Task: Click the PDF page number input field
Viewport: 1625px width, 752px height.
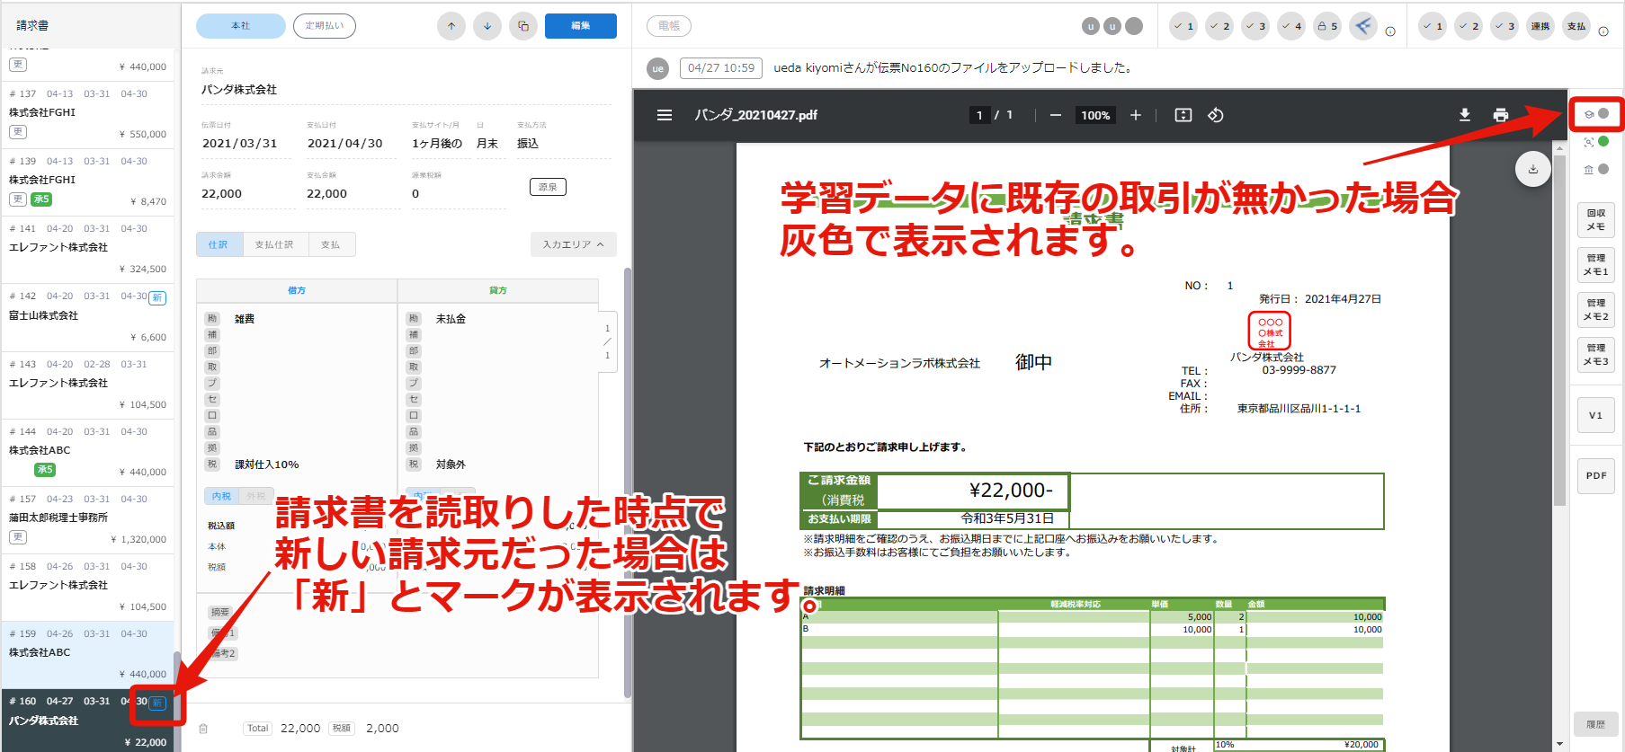Action: click(x=979, y=115)
